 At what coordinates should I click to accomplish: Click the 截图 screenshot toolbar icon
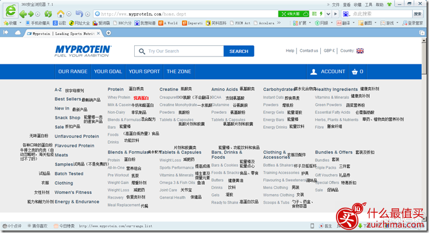(365, 23)
